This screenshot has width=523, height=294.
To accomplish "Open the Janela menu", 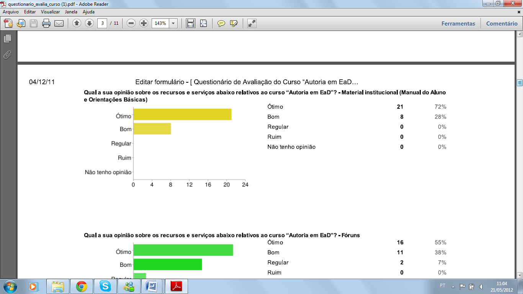I will point(71,12).
